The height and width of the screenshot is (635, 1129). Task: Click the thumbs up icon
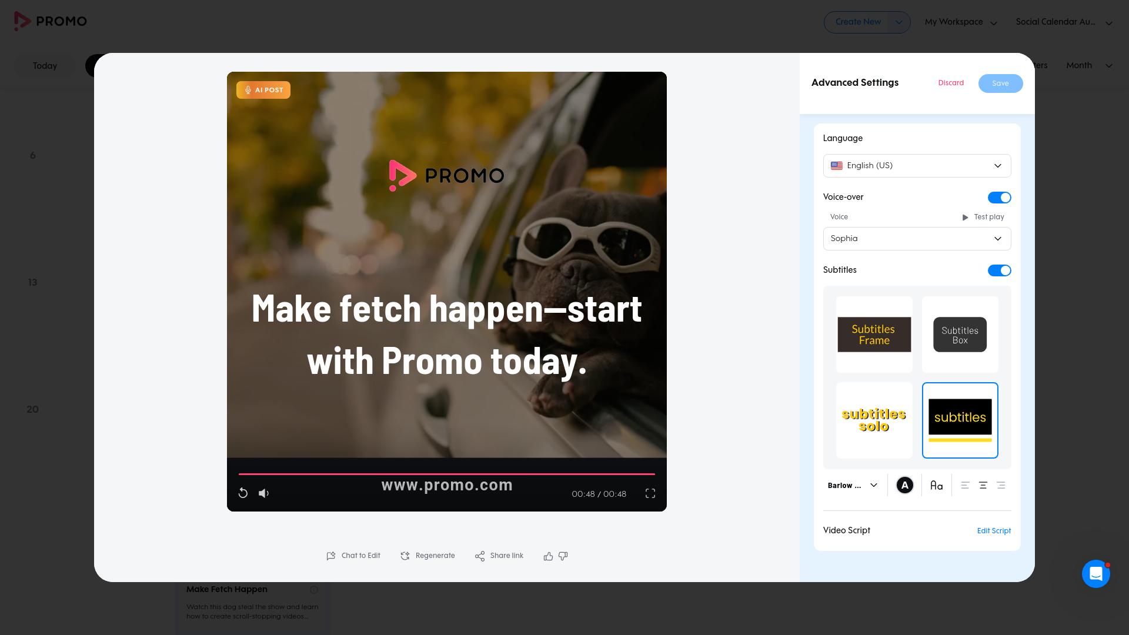[548, 556]
